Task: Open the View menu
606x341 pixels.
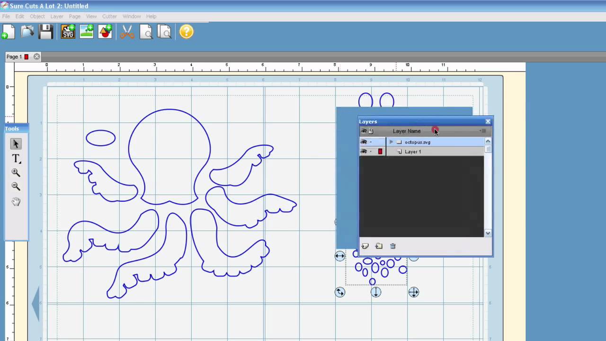Action: (x=91, y=17)
